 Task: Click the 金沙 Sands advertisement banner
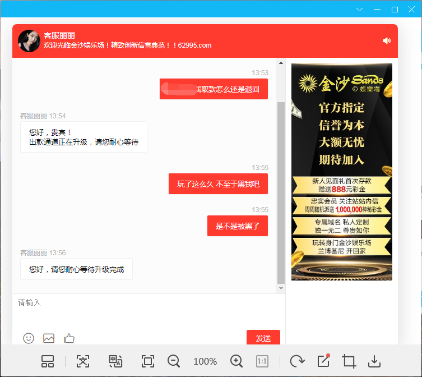click(x=342, y=172)
